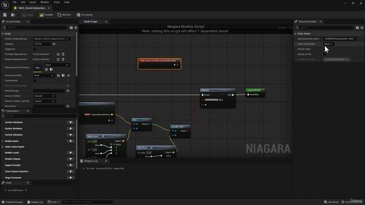Expand the Module Inputs category
The height and width of the screenshot is (205, 365).
(2, 141)
